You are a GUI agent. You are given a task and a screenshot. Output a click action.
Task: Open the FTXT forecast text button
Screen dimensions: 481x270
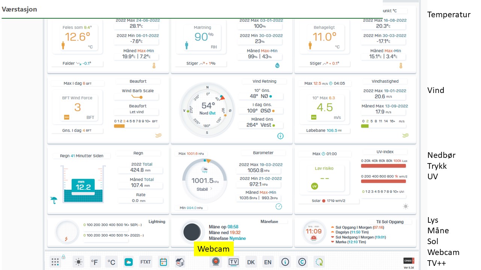point(145,262)
